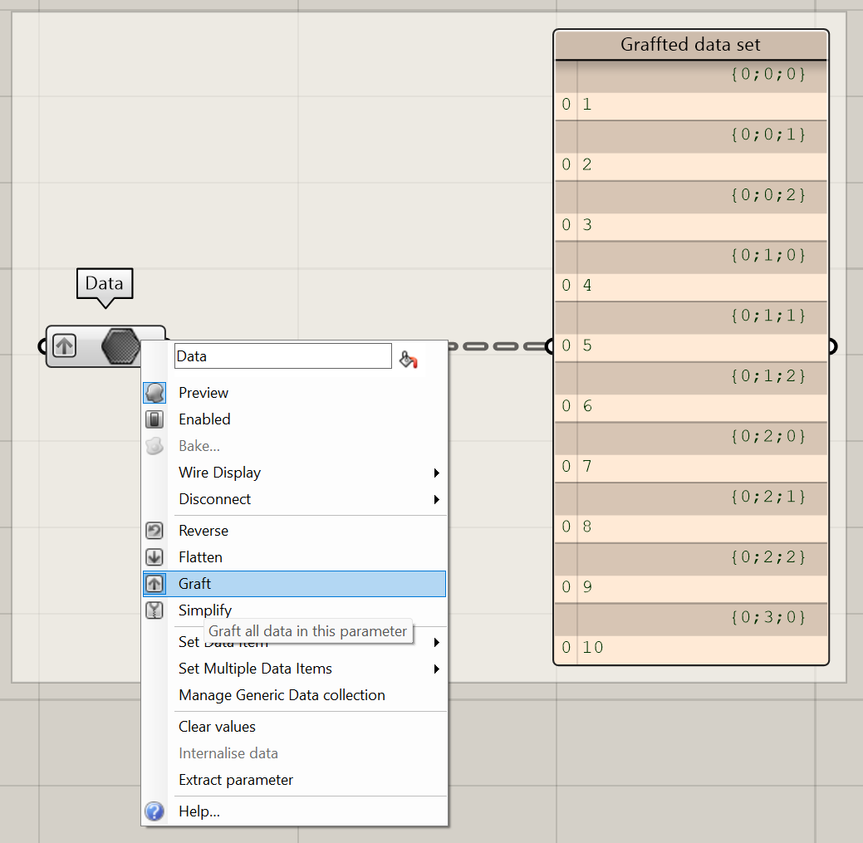Select the Reverse icon with upturned arrow

[154, 530]
